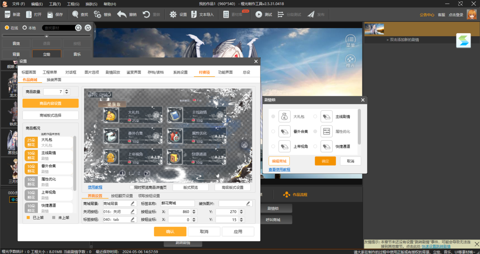Open the 工具(T) menu

55,4
